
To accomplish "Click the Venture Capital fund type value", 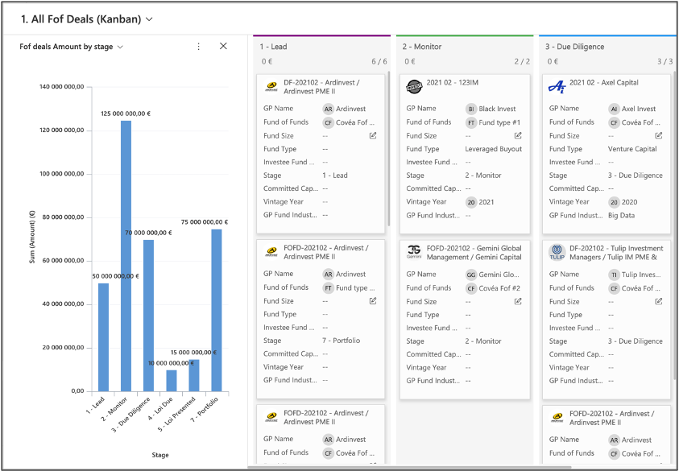I will click(632, 149).
